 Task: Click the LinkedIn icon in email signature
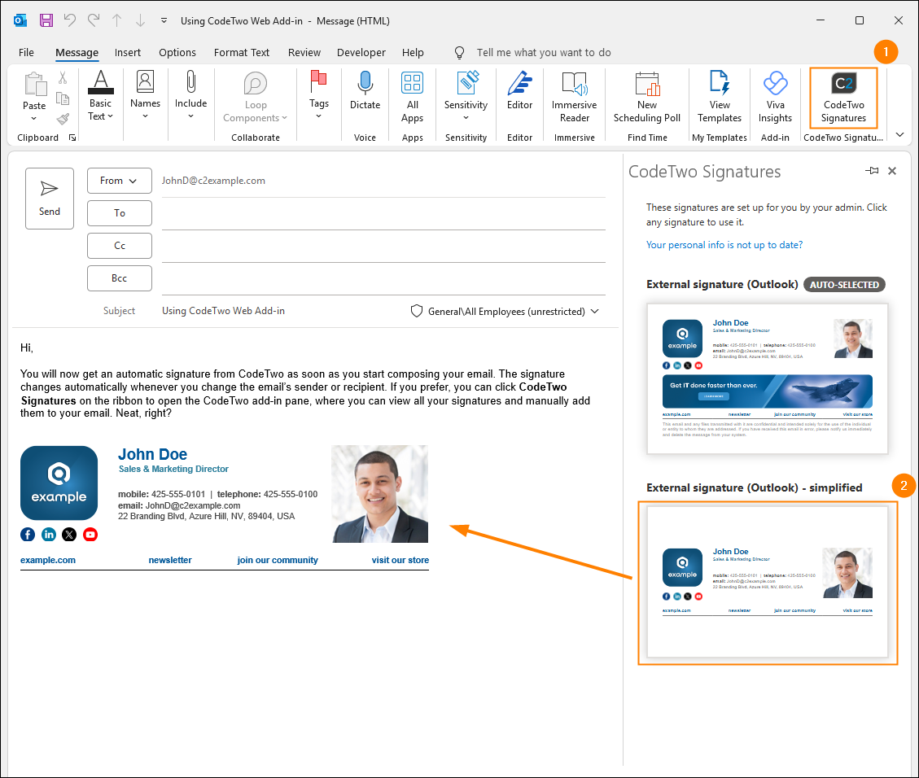tap(49, 535)
